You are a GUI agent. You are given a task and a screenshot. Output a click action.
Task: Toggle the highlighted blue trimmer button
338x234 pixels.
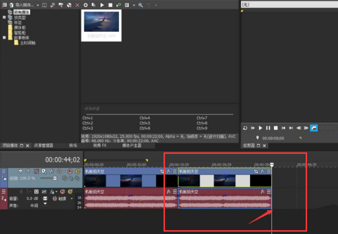coord(314,128)
